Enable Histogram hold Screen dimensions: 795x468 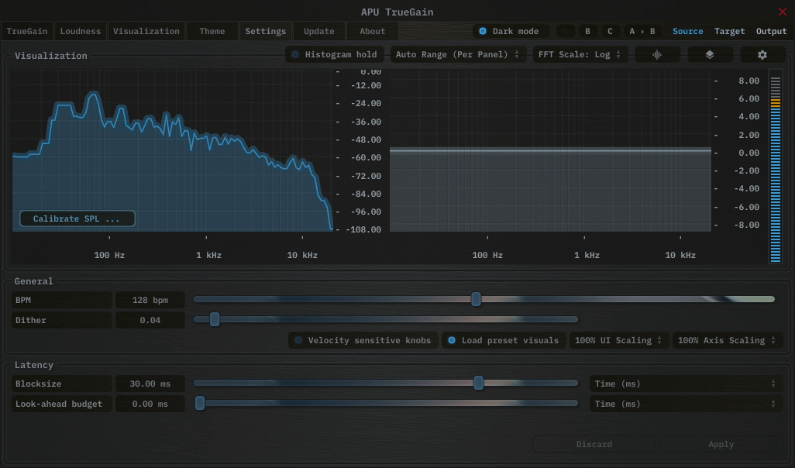click(334, 55)
